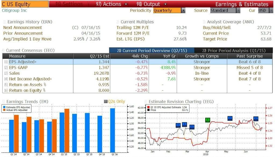
Task: Open the Periodicity Quarterly dropdown
Action: pyautogui.click(x=169, y=10)
